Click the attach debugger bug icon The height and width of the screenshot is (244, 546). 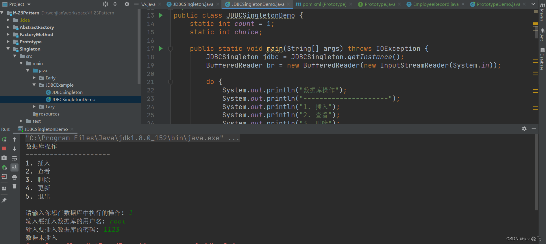pyautogui.click(x=4, y=167)
